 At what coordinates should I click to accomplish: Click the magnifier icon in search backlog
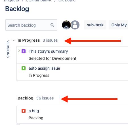pos(52,25)
